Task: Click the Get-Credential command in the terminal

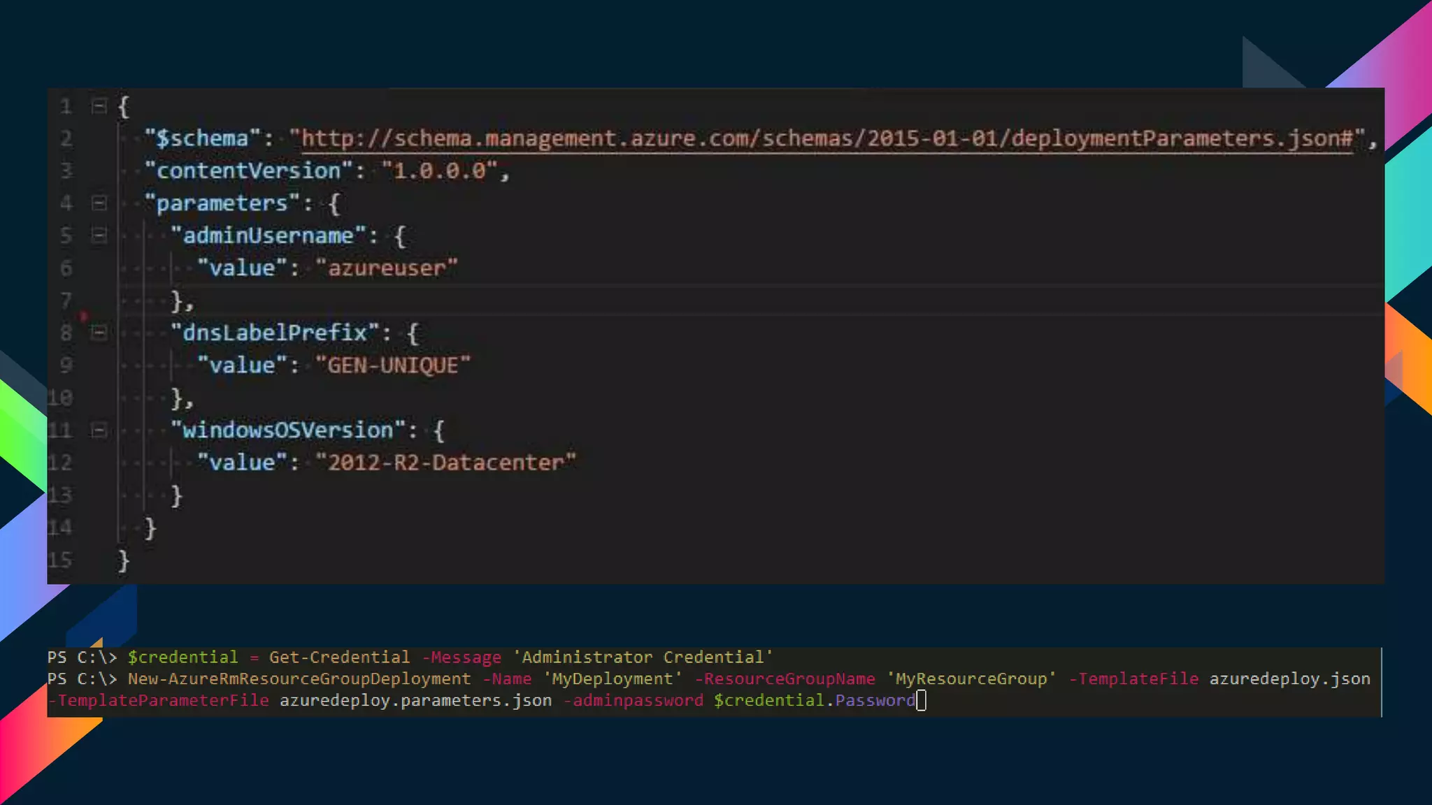Action: coord(339,658)
